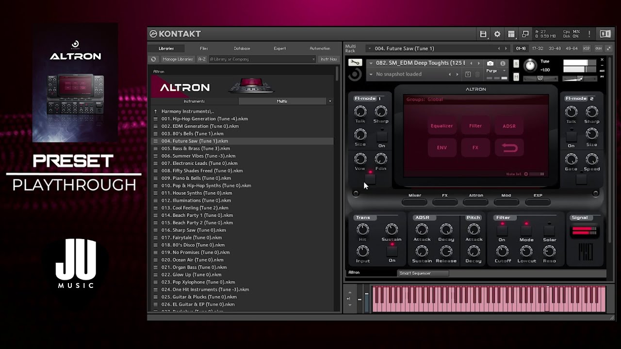
Task: Toggle Mute M on the instrument
Action: click(516, 77)
